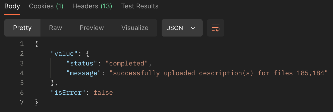The image size is (333, 112).
Task: Open the Test Results tab
Action: pyautogui.click(x=140, y=6)
